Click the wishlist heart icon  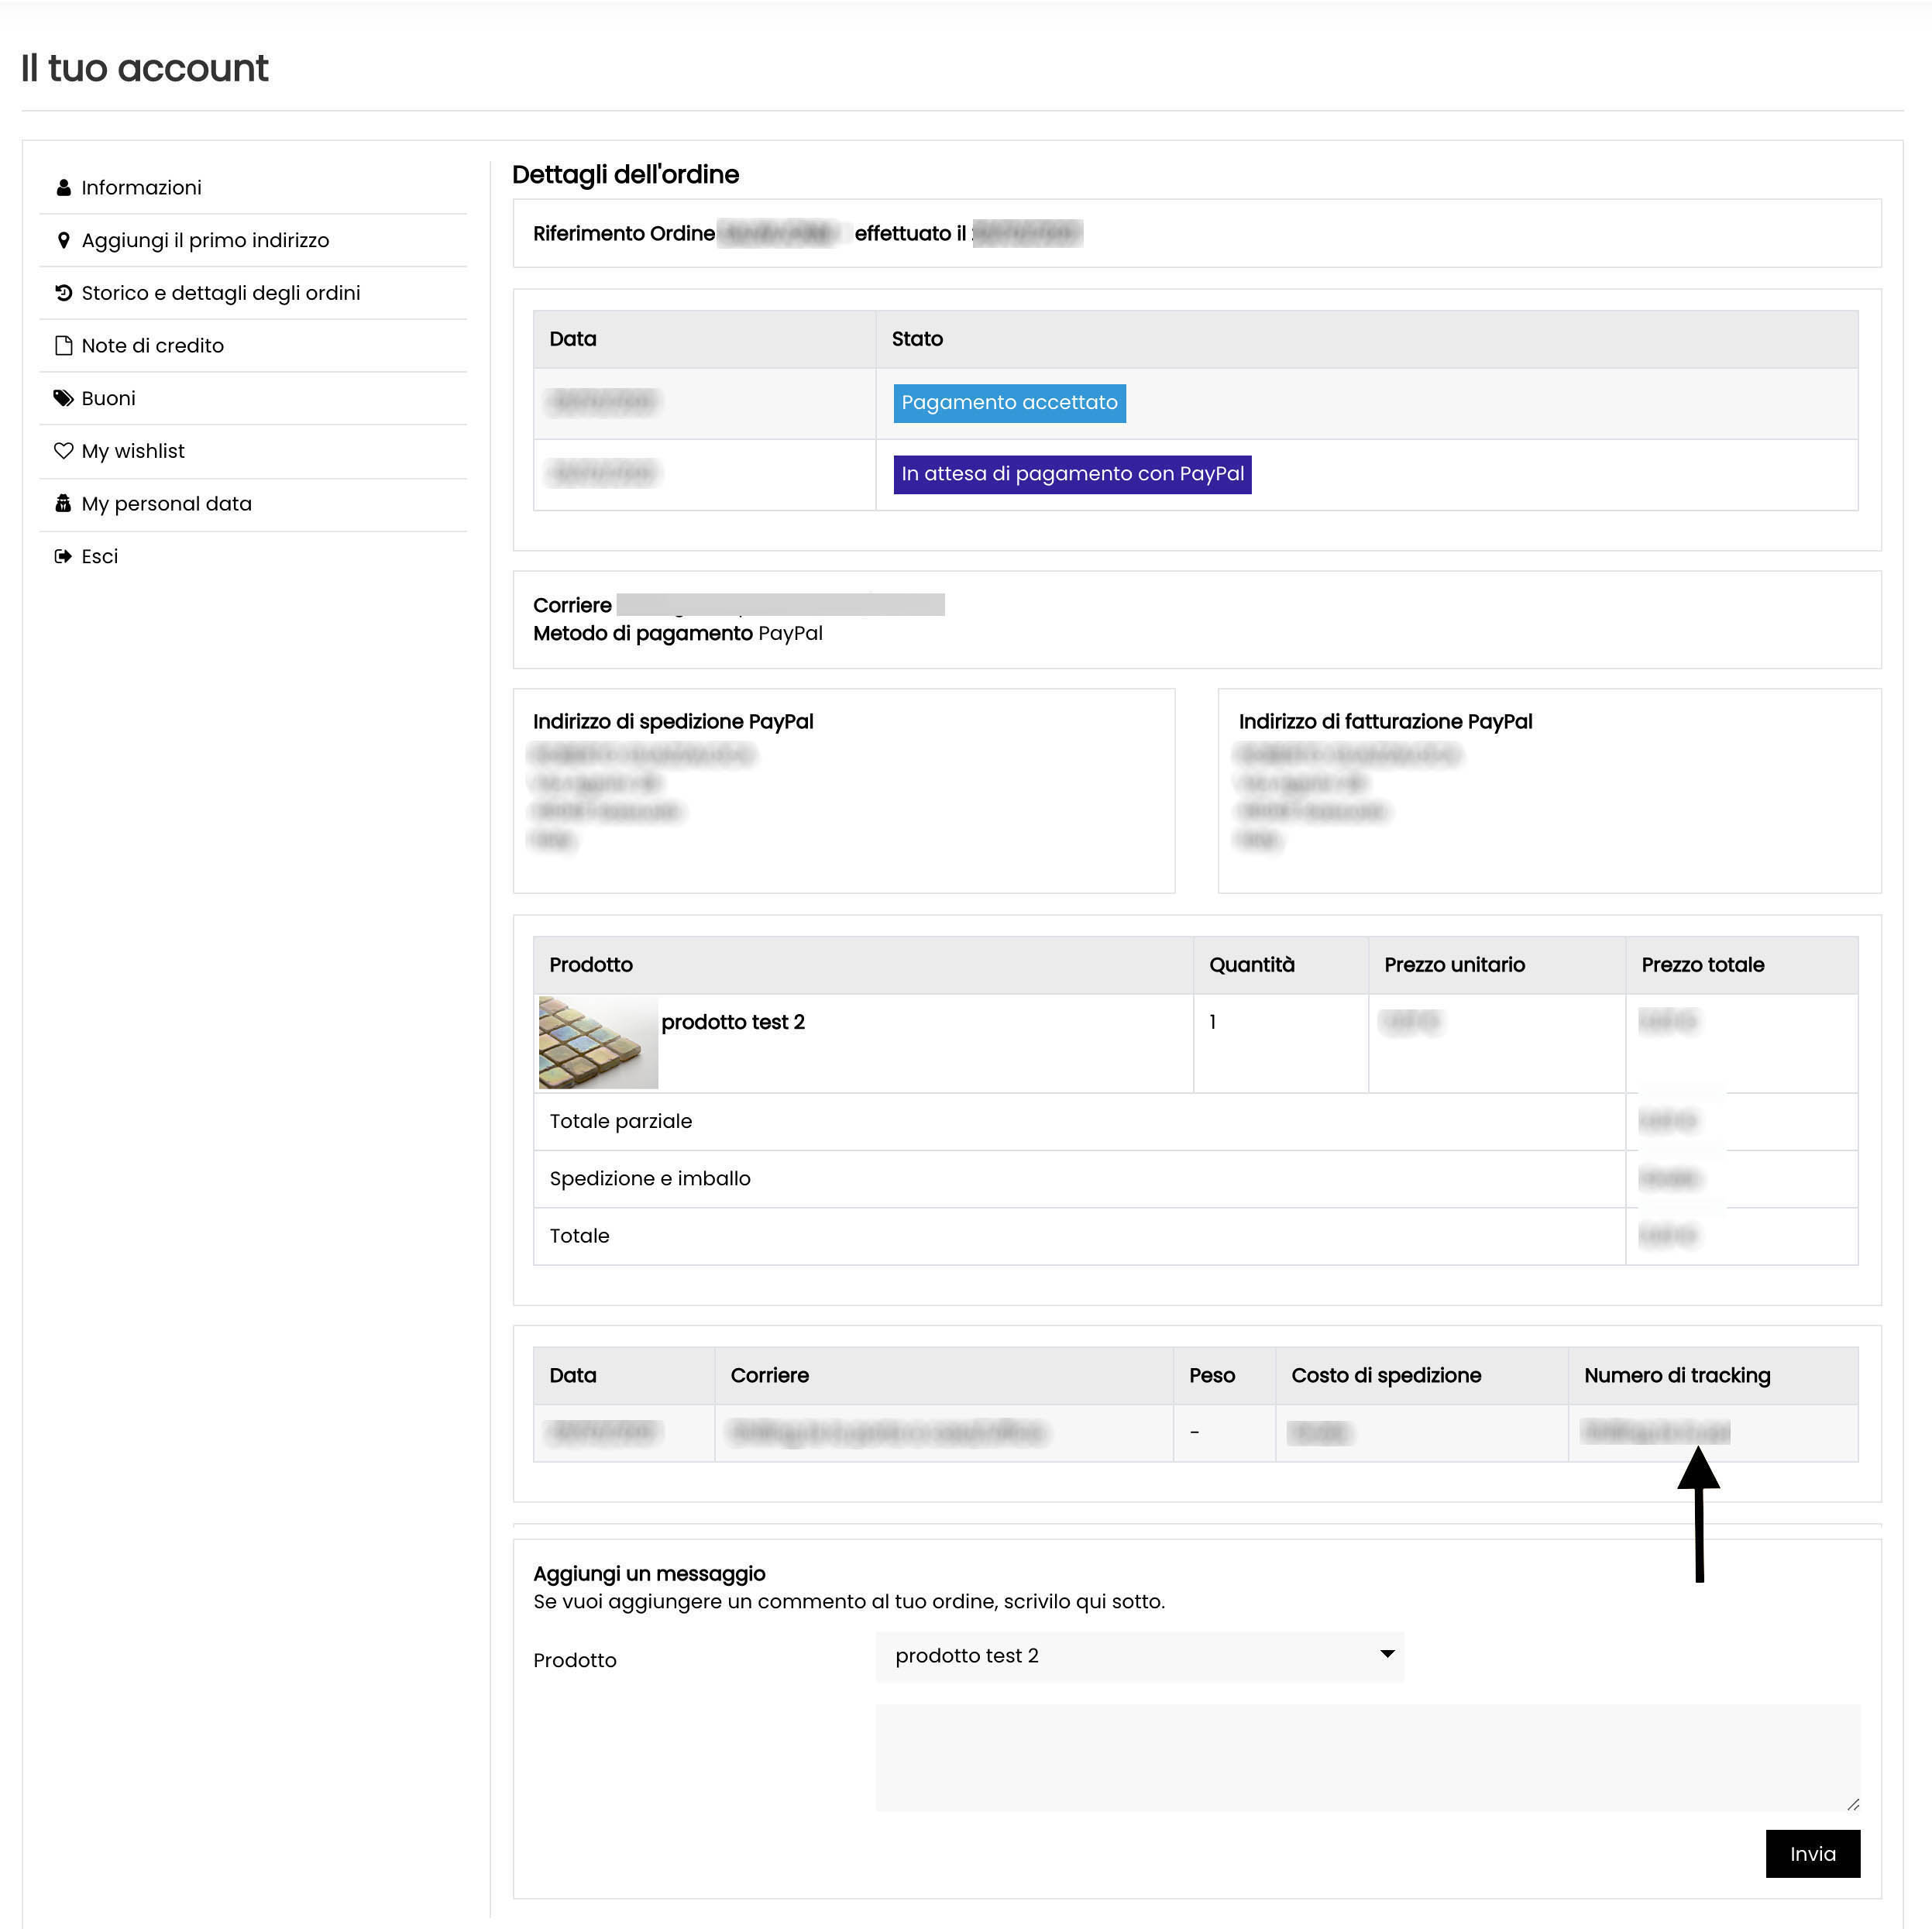(x=64, y=451)
